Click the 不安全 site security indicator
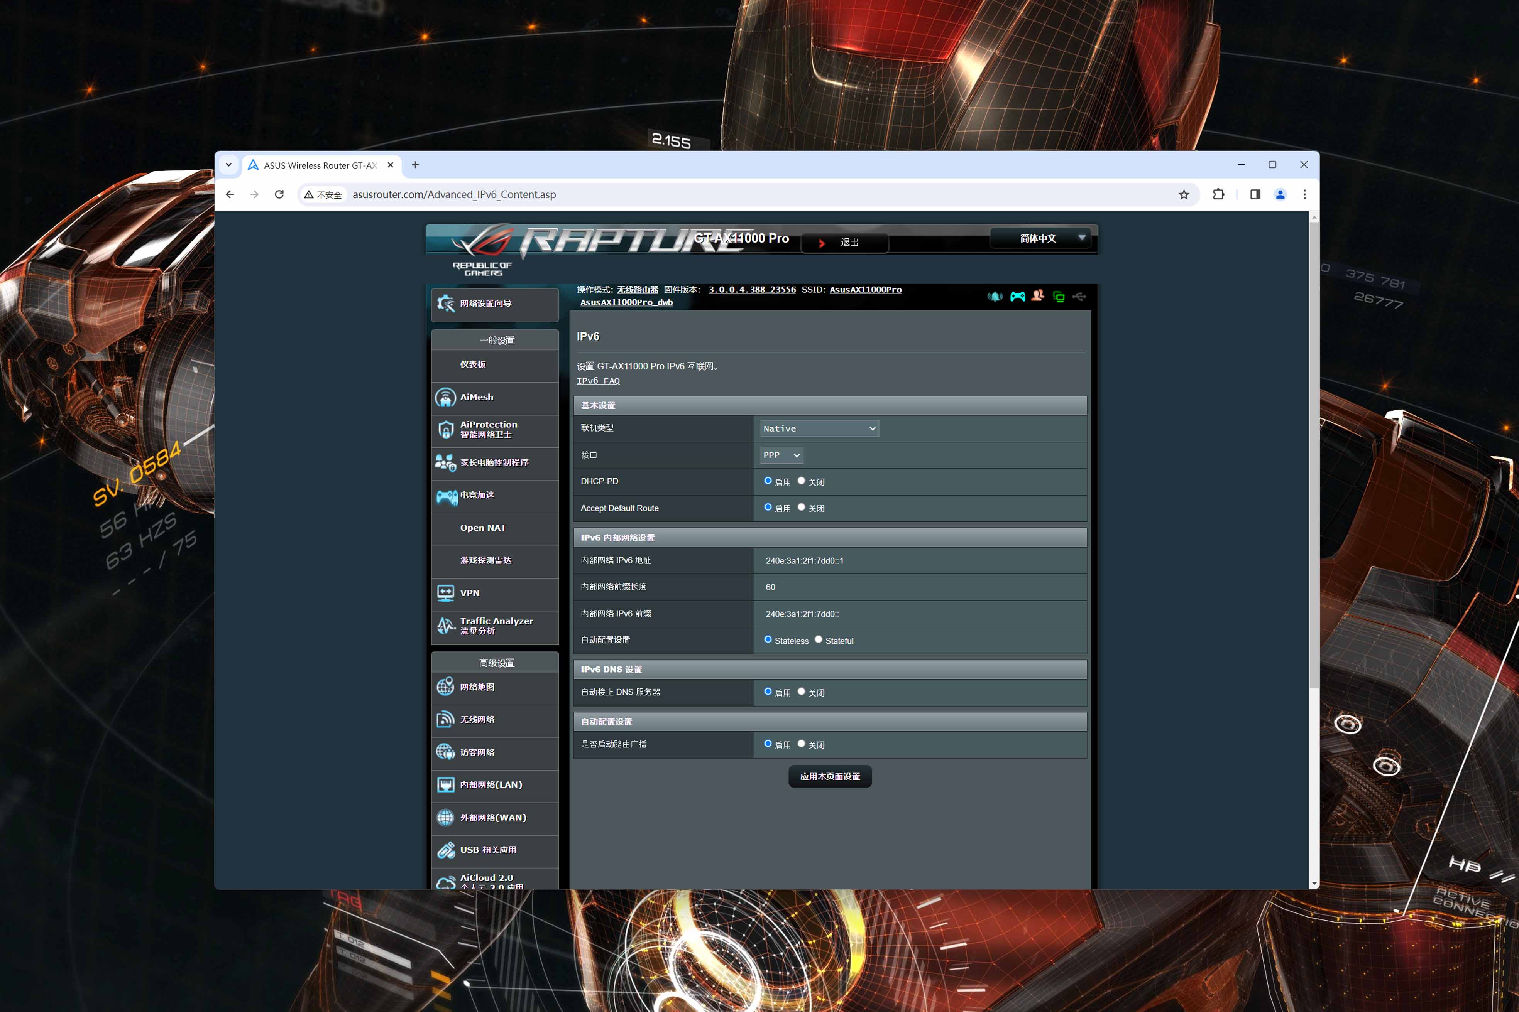This screenshot has width=1519, height=1012. tap(323, 195)
